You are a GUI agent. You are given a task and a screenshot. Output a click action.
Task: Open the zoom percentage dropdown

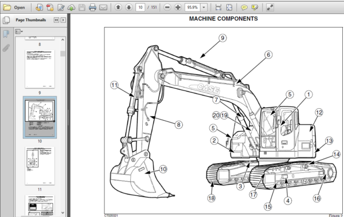point(204,7)
